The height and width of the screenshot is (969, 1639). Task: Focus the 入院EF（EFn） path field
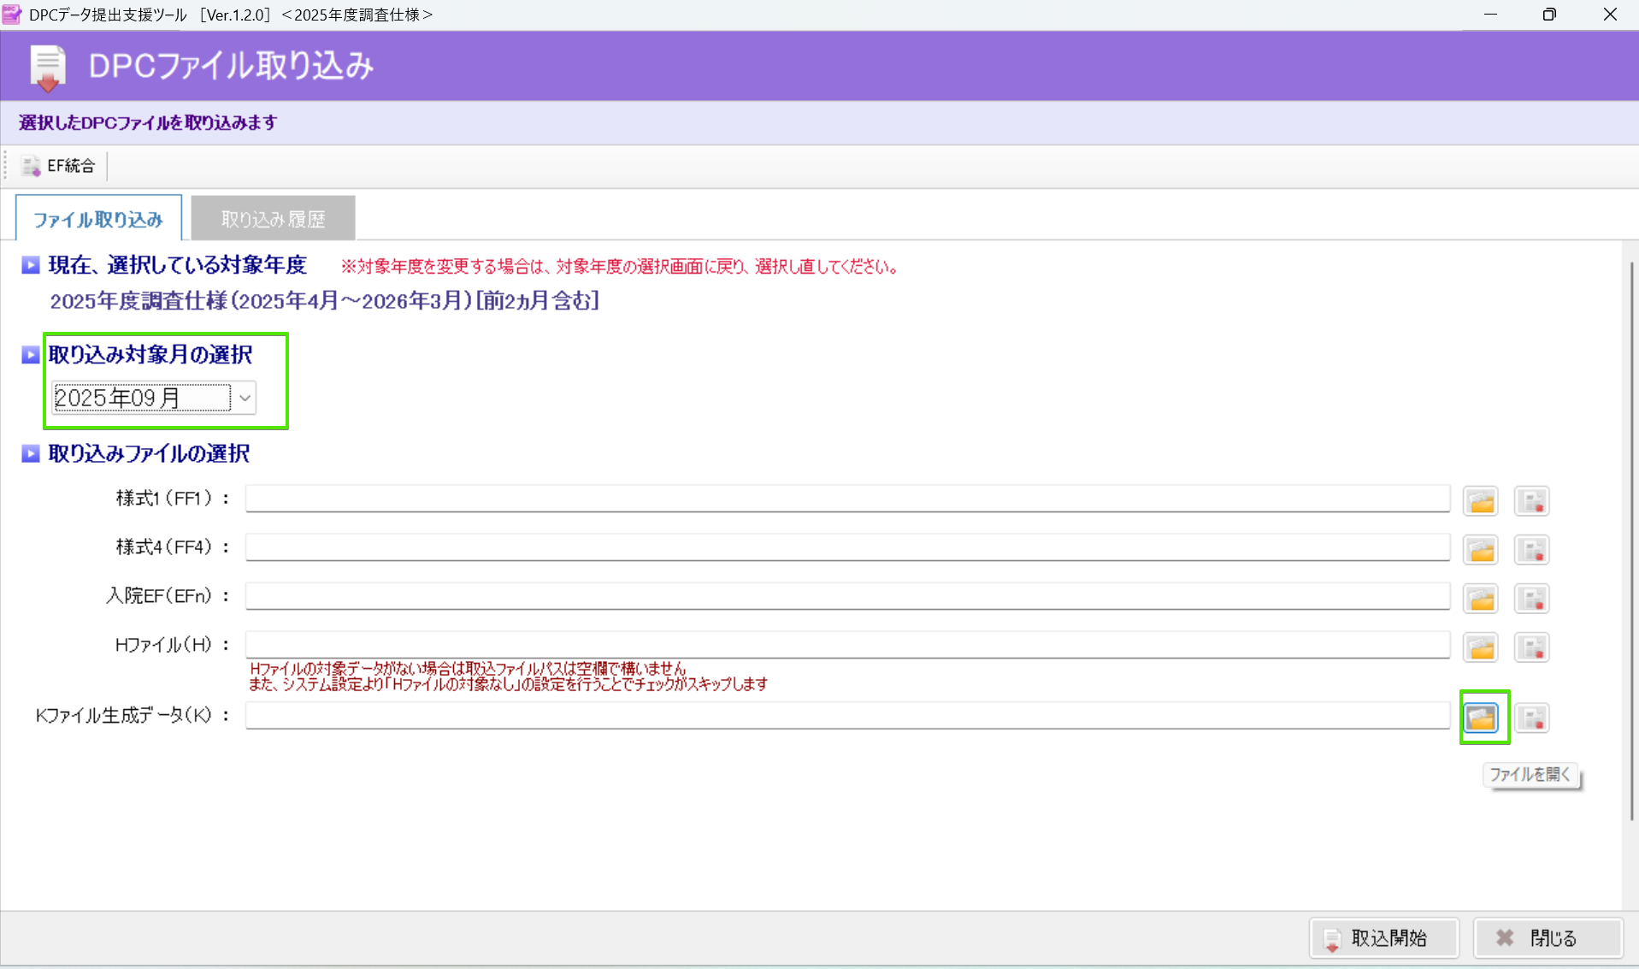(x=847, y=596)
